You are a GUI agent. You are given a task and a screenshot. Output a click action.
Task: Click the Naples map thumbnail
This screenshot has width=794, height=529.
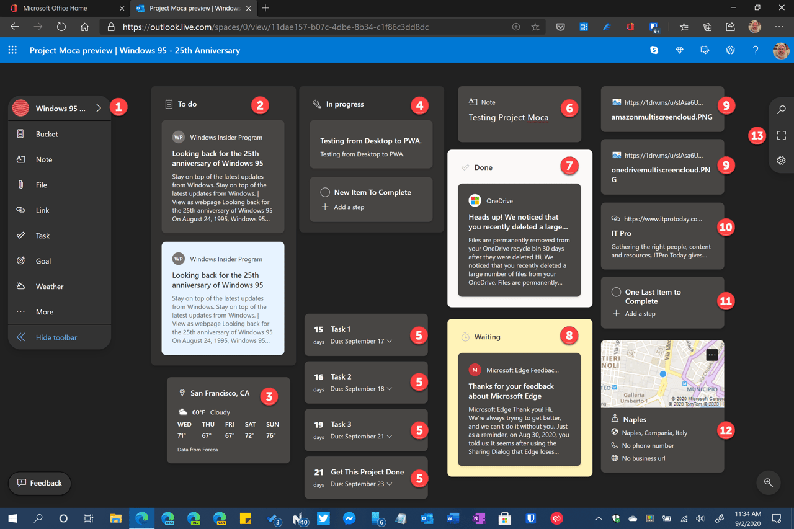[x=662, y=372]
